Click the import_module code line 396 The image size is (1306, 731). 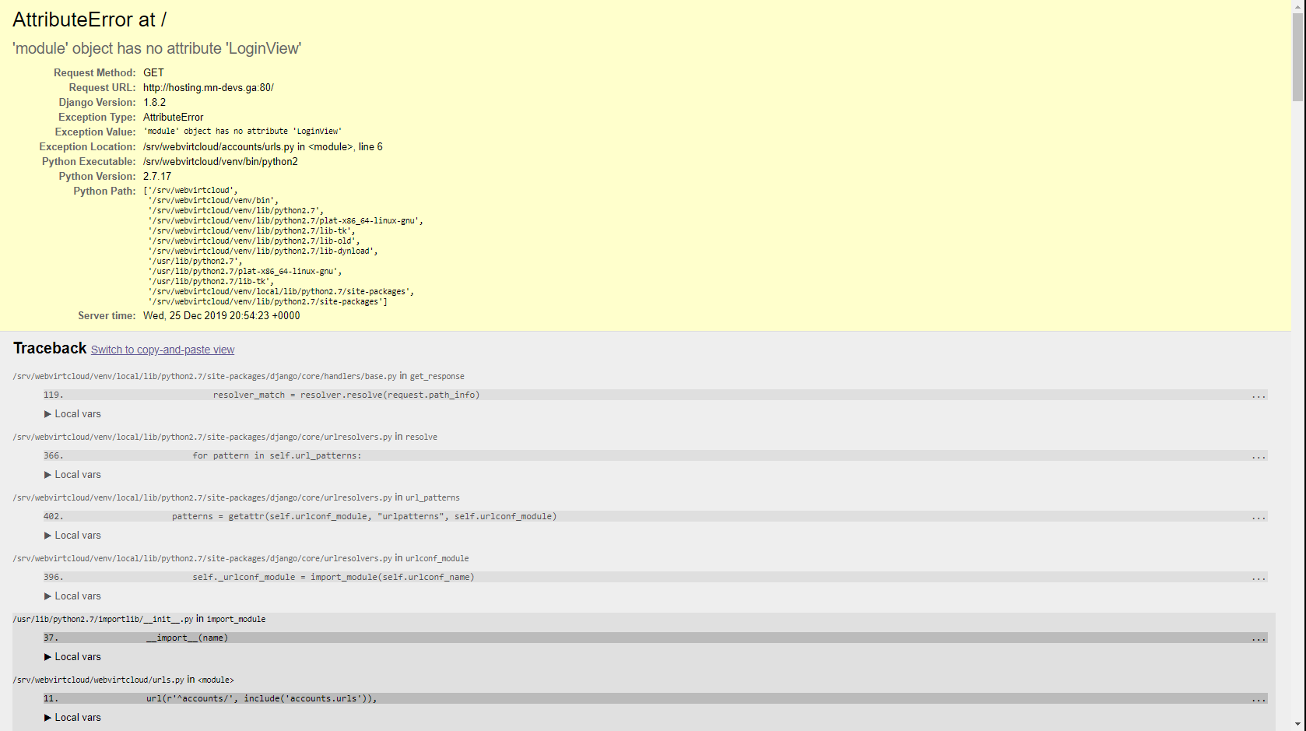(x=655, y=577)
